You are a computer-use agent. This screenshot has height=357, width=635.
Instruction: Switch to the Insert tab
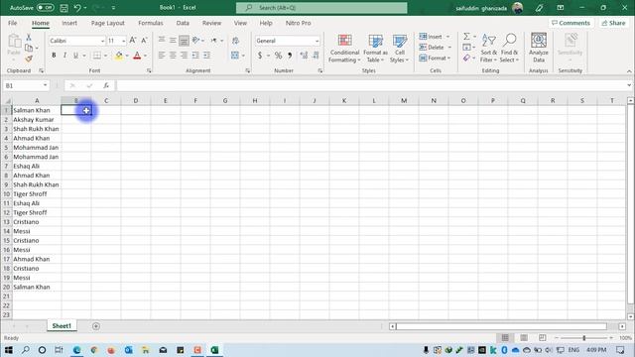pos(69,23)
